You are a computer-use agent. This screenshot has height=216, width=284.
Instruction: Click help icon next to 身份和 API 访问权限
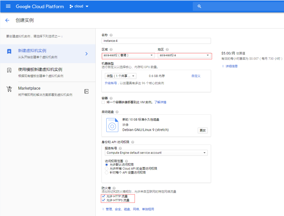click(133, 142)
